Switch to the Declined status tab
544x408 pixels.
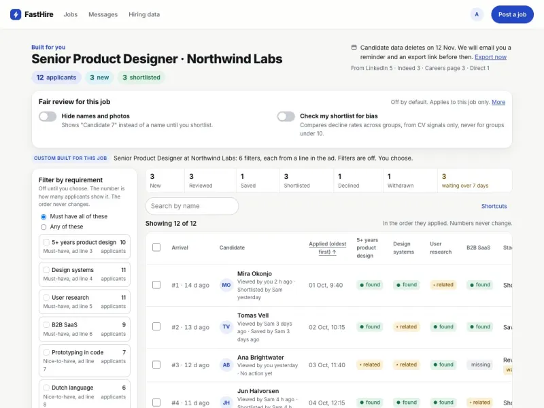358,180
